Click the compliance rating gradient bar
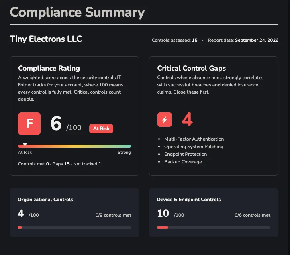This screenshot has width=290, height=255. tap(75, 146)
